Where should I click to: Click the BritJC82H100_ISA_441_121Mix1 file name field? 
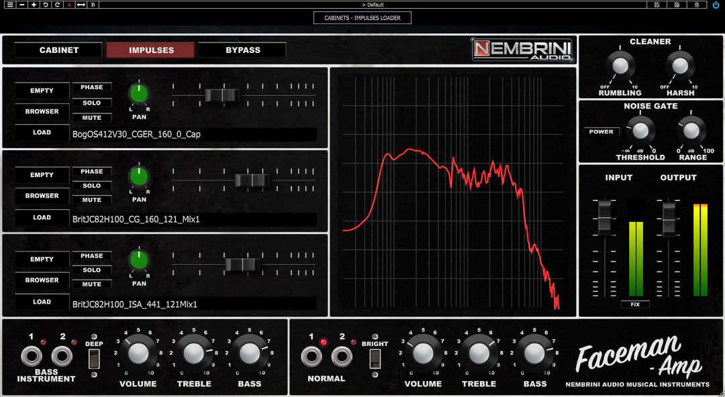(194, 304)
